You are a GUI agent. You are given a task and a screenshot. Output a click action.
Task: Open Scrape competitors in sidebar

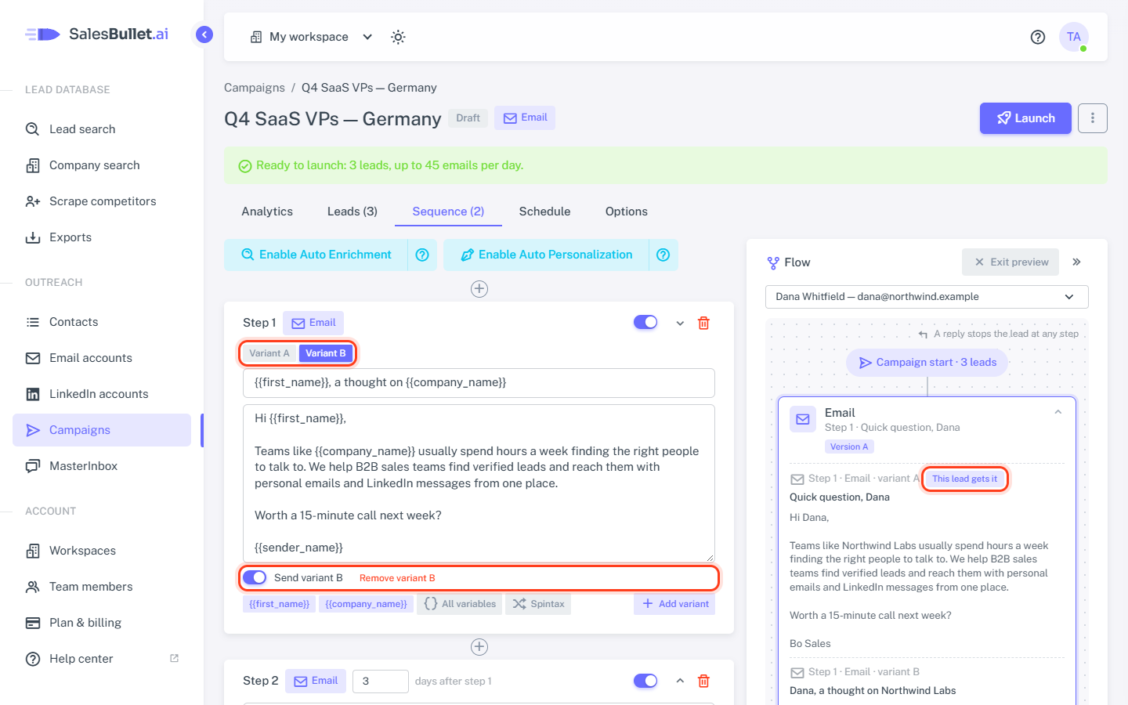[x=102, y=201]
